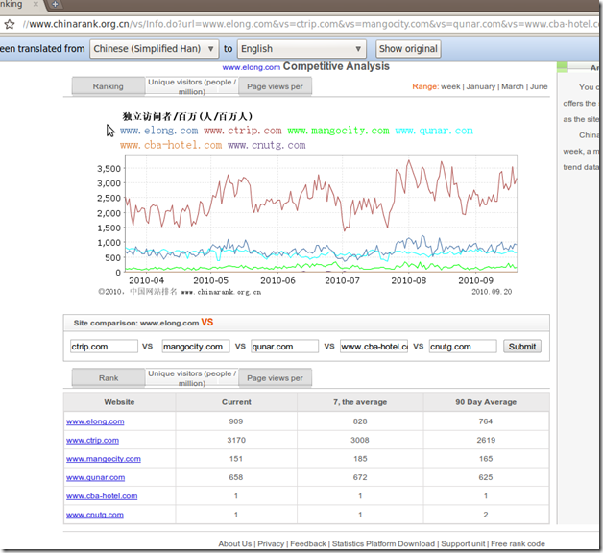Open Statistics Platform Download footer link

coord(383,544)
